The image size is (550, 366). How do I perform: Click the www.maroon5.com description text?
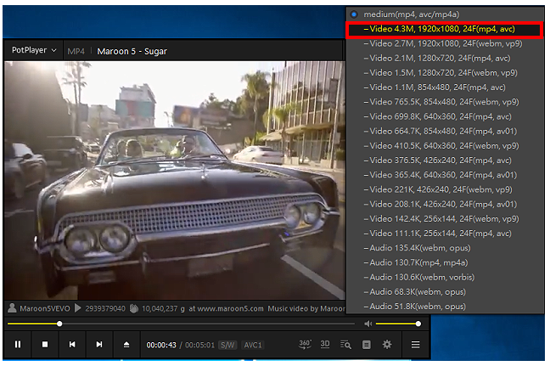[x=231, y=308]
